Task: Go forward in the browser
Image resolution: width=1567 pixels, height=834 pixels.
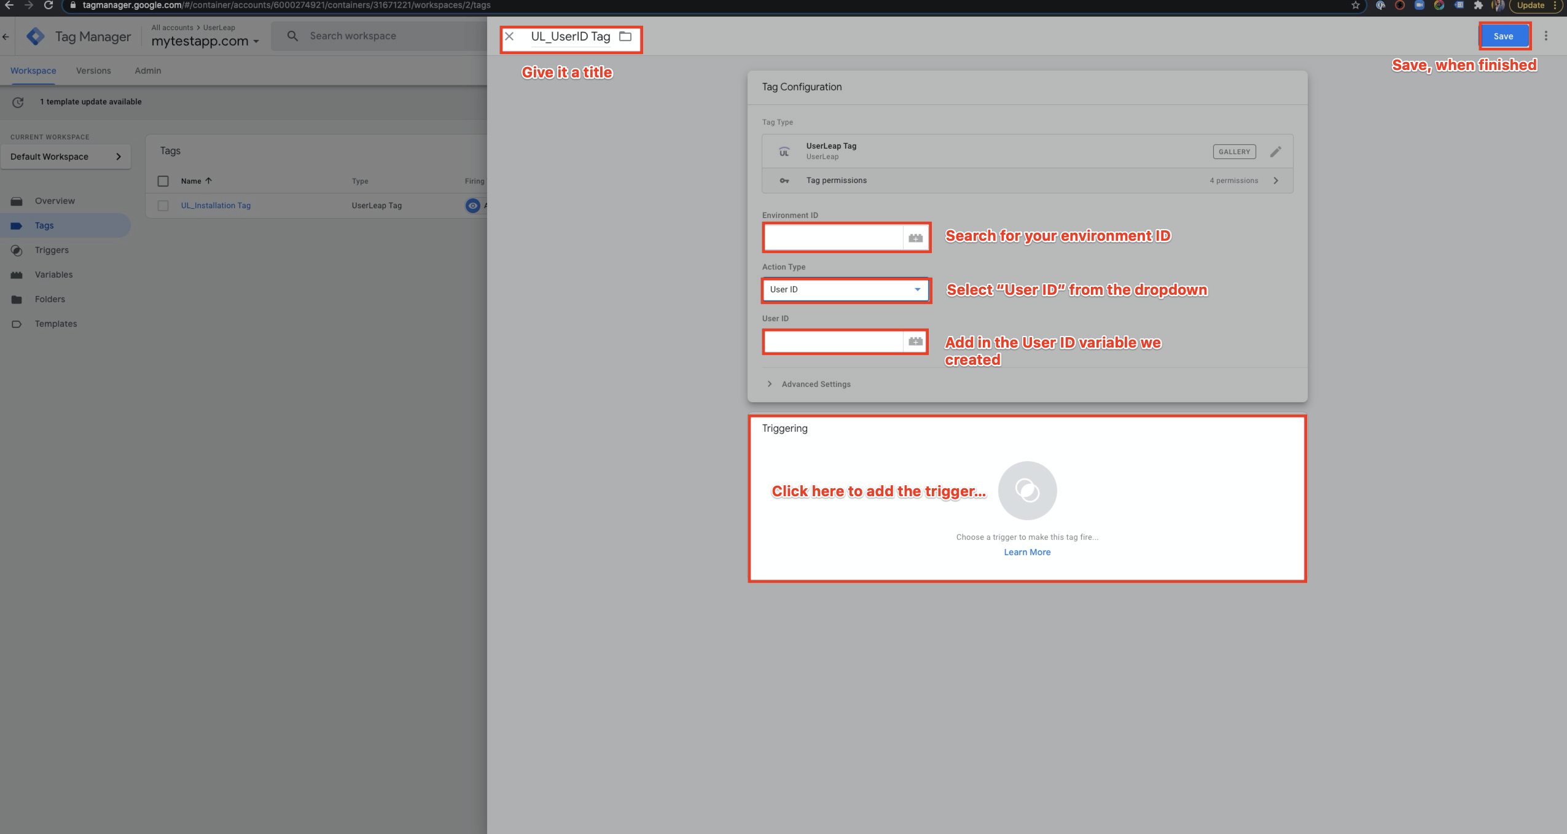Action: coord(29,6)
